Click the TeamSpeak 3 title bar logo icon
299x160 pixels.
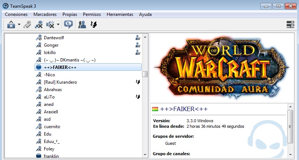coord(6,6)
